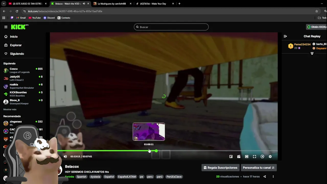327x184 pixels.
Task: Open the Twitch bookmark icon
Action: tap(12, 18)
